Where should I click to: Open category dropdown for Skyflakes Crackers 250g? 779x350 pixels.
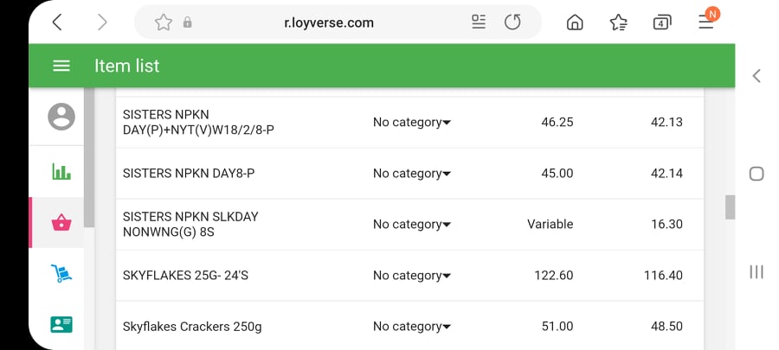pos(412,327)
